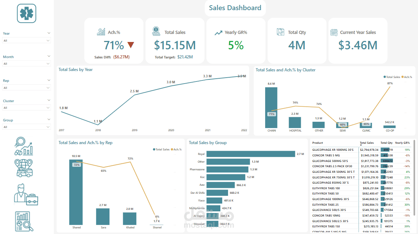Click the medical star logo icon

26,13
